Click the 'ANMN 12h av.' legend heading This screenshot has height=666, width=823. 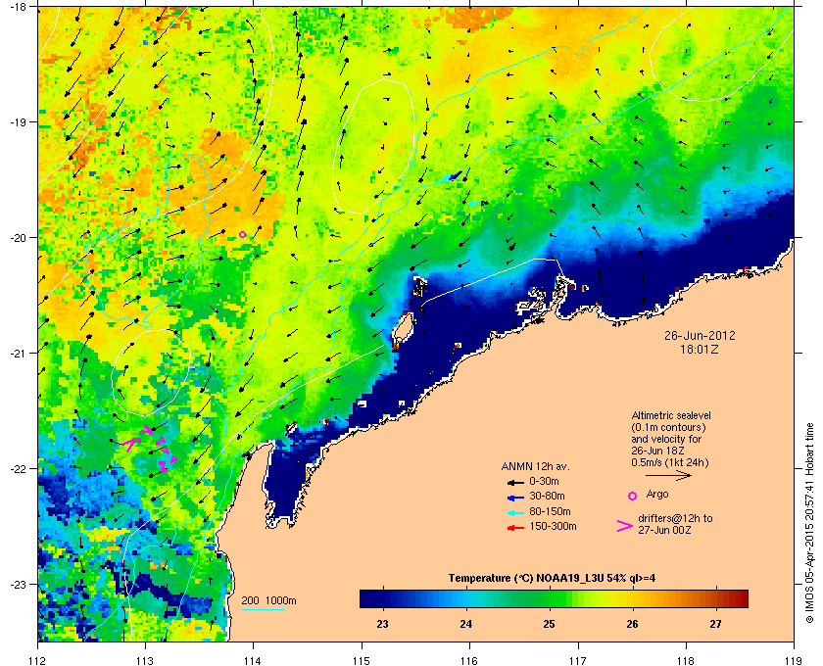(535, 466)
